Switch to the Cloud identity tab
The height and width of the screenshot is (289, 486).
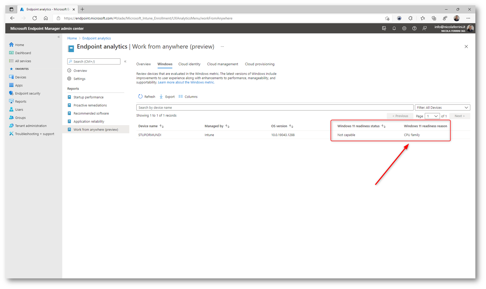point(189,64)
